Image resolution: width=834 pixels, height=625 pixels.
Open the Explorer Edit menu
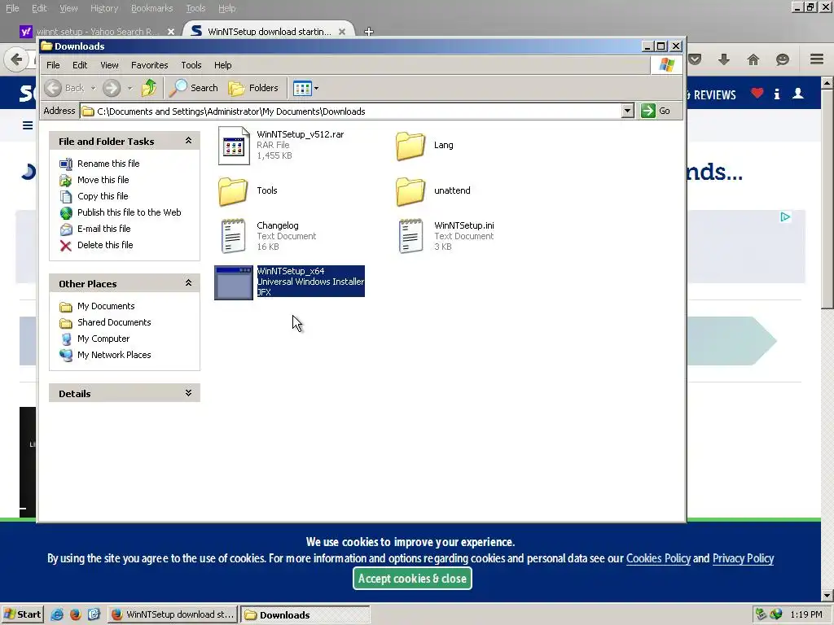point(80,65)
